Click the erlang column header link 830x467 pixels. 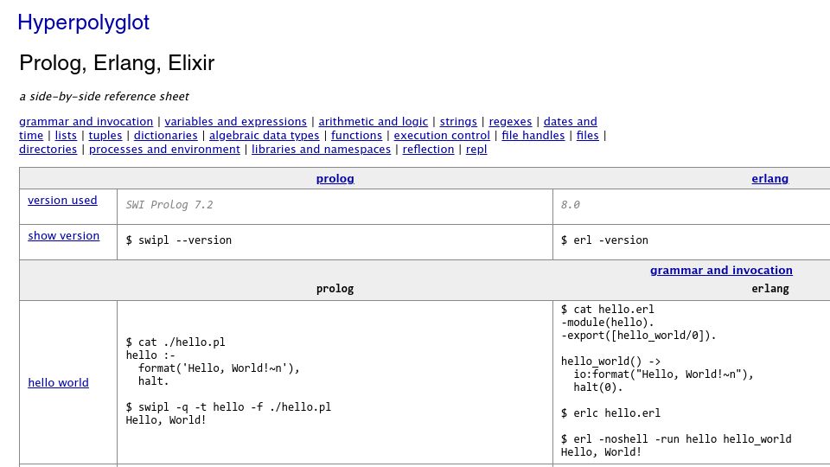pyautogui.click(x=770, y=179)
